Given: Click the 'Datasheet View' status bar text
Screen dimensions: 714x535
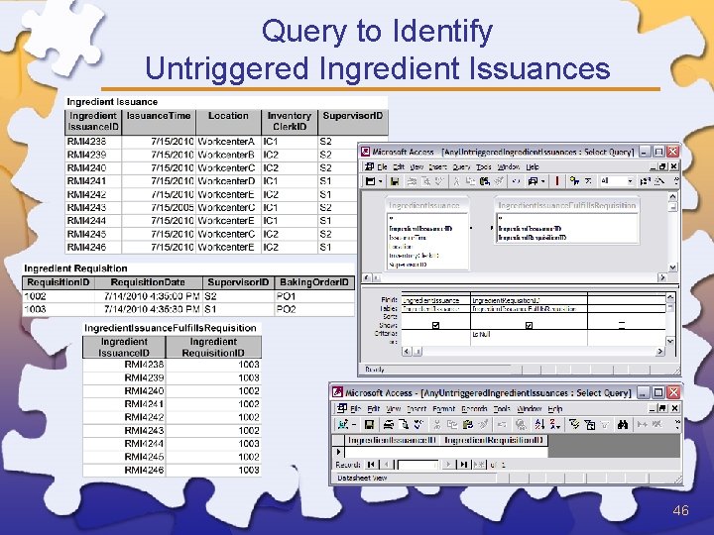Looking at the screenshot, I should pyautogui.click(x=362, y=478).
